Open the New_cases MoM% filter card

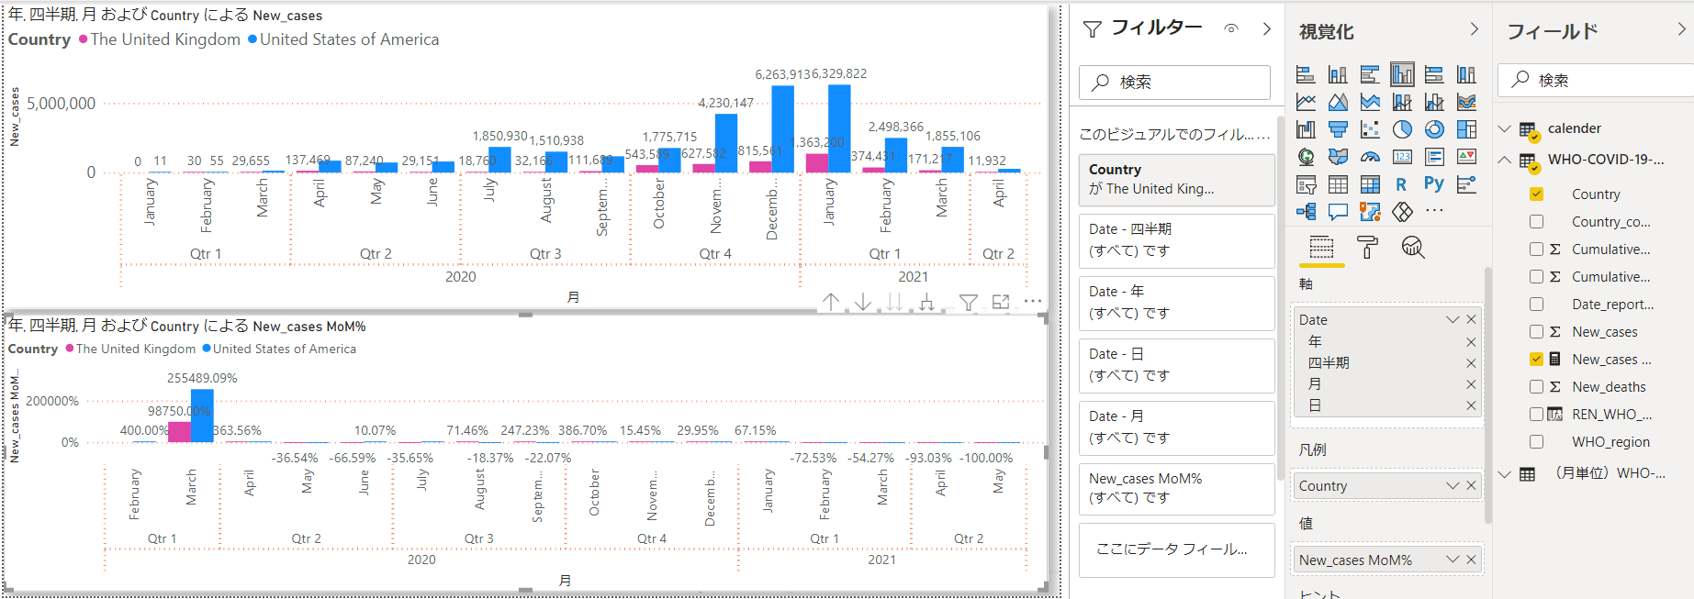tap(1176, 489)
